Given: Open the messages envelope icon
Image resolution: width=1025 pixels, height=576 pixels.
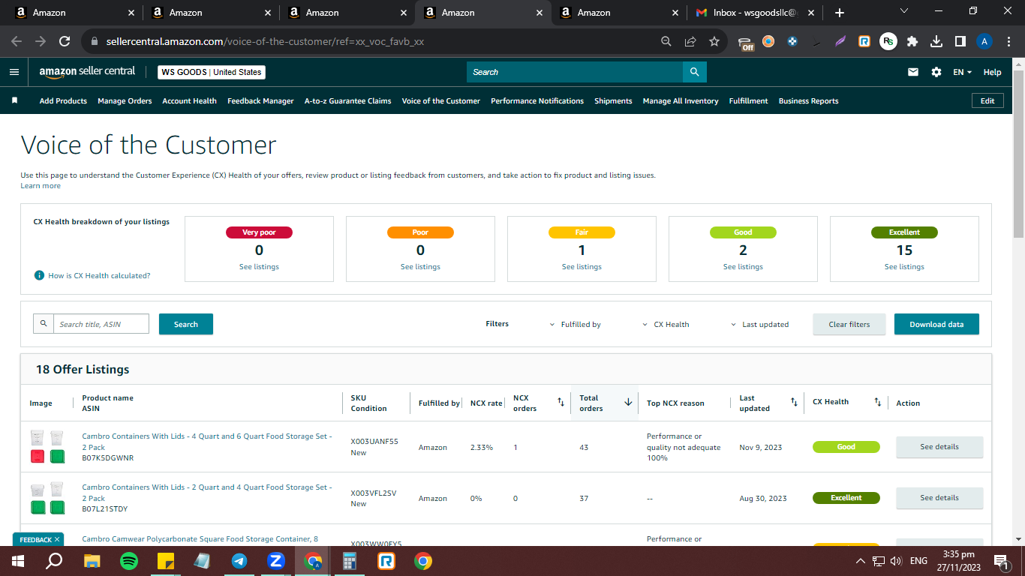Looking at the screenshot, I should coord(913,72).
